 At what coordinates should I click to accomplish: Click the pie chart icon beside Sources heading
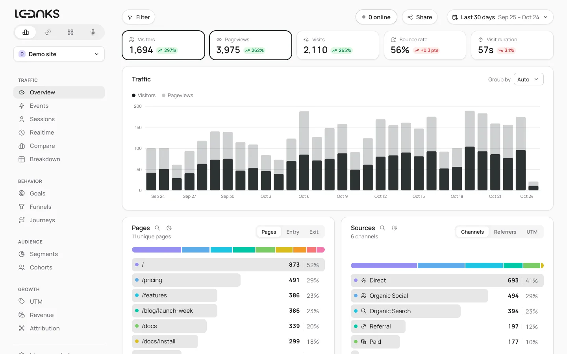pos(395,228)
